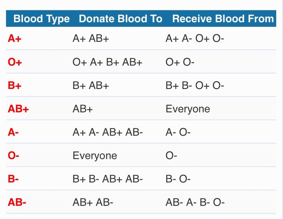Click the Receive Blood From header
This screenshot has width=283, height=219.
(223, 18)
